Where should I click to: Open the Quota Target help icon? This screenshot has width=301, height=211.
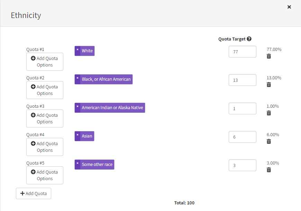[x=249, y=39]
